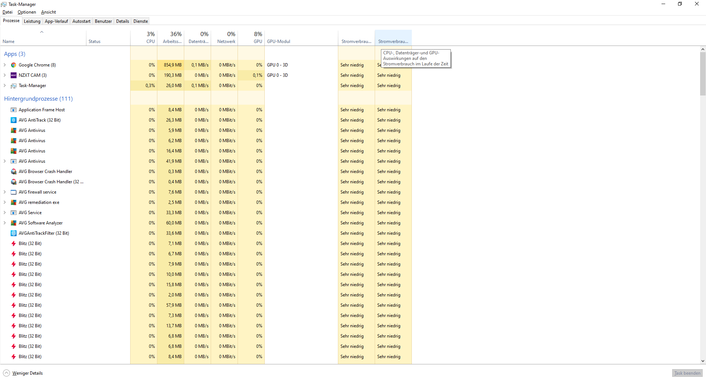Click the Status column header
Image resolution: width=706 pixels, height=382 pixels.
click(x=108, y=38)
